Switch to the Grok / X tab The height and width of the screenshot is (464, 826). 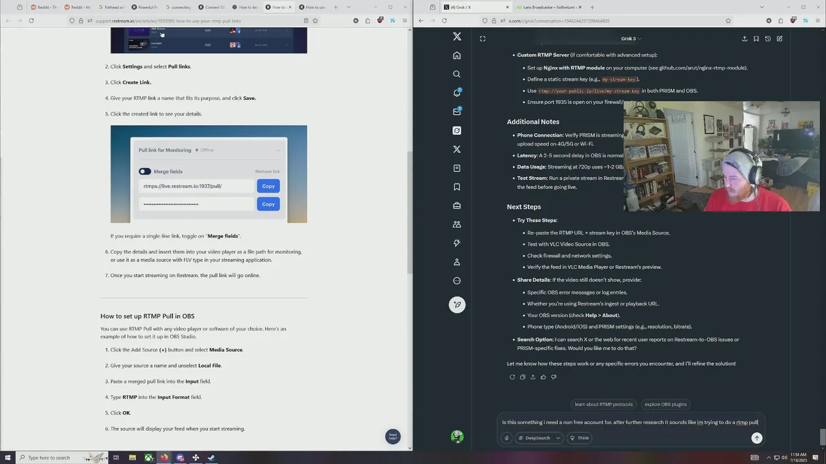click(x=475, y=7)
